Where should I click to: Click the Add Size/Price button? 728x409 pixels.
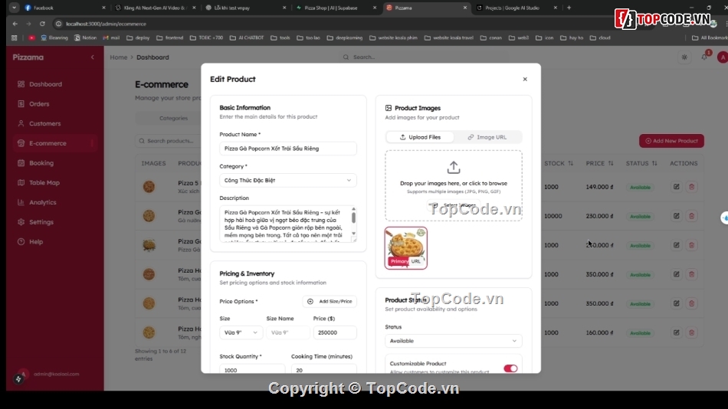point(330,302)
